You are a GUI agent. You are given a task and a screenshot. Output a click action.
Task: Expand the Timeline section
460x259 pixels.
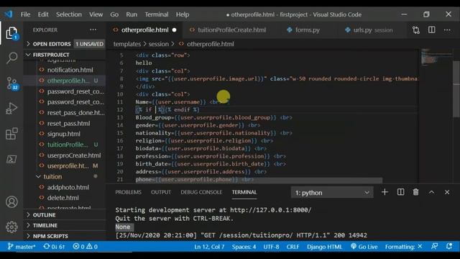65,225
